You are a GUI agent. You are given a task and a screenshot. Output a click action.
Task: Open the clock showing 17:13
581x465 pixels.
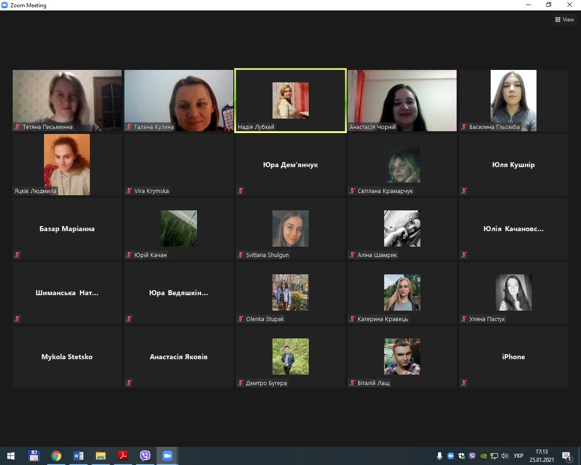tap(542, 456)
